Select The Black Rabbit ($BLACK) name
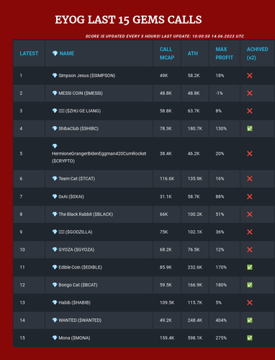This screenshot has width=275, height=360. click(x=86, y=215)
